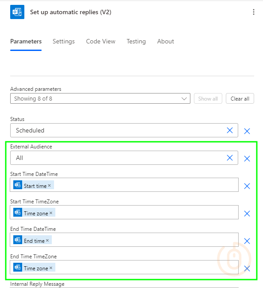Clear the All value in External Audience
Viewport: 263px width, 288px height.
coord(230,158)
